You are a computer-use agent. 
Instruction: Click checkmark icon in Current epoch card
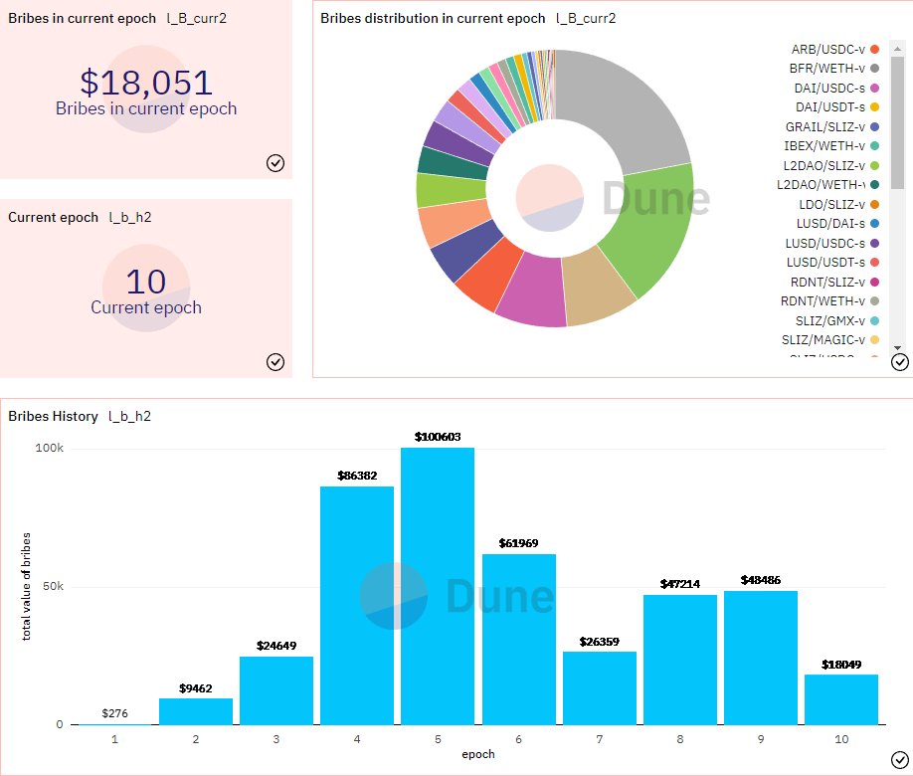[x=275, y=362]
